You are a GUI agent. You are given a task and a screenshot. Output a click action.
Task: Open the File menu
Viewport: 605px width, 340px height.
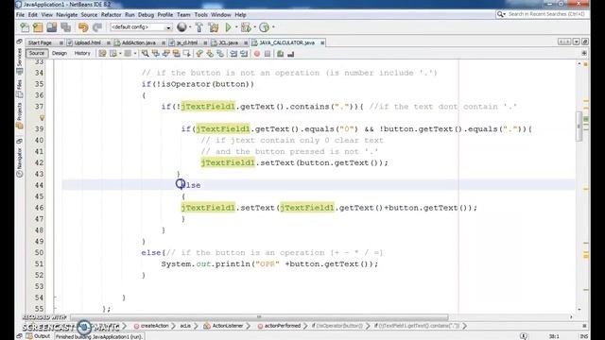click(20, 15)
